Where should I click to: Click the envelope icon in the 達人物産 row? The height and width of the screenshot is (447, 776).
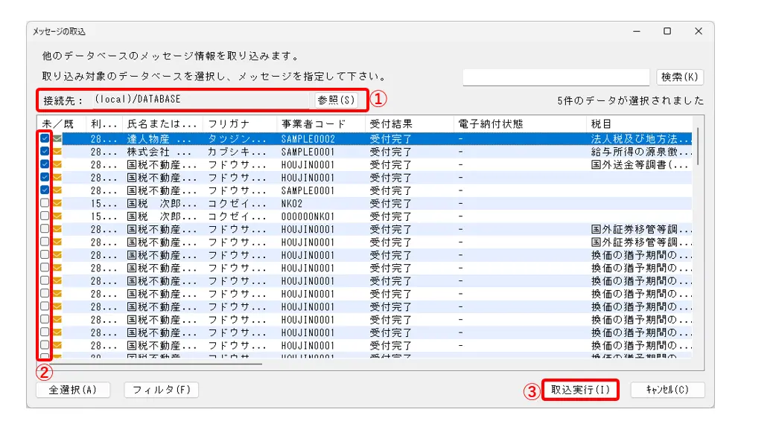tap(57, 139)
